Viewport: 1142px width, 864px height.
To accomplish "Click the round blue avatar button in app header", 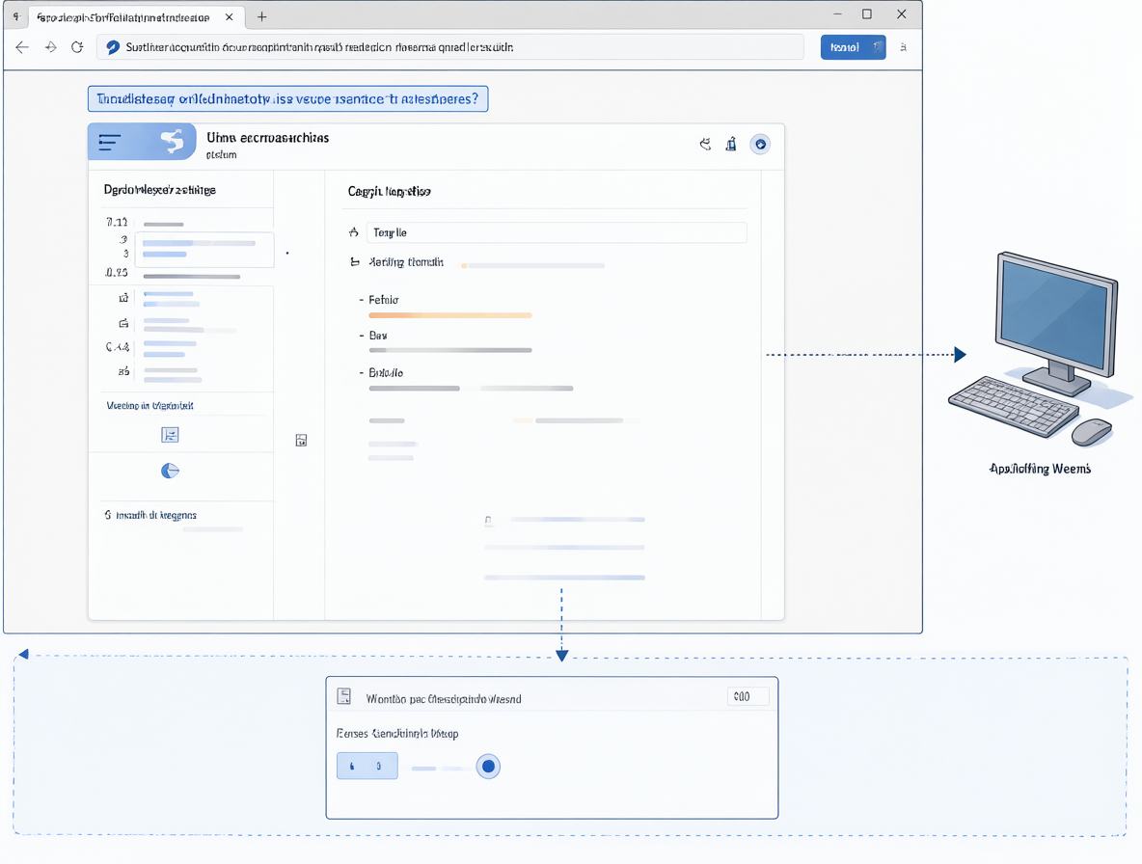I will pos(760,144).
